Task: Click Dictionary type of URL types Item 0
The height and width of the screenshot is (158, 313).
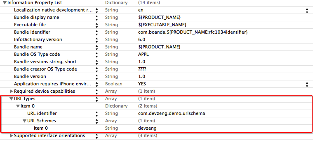Action: (x=116, y=106)
